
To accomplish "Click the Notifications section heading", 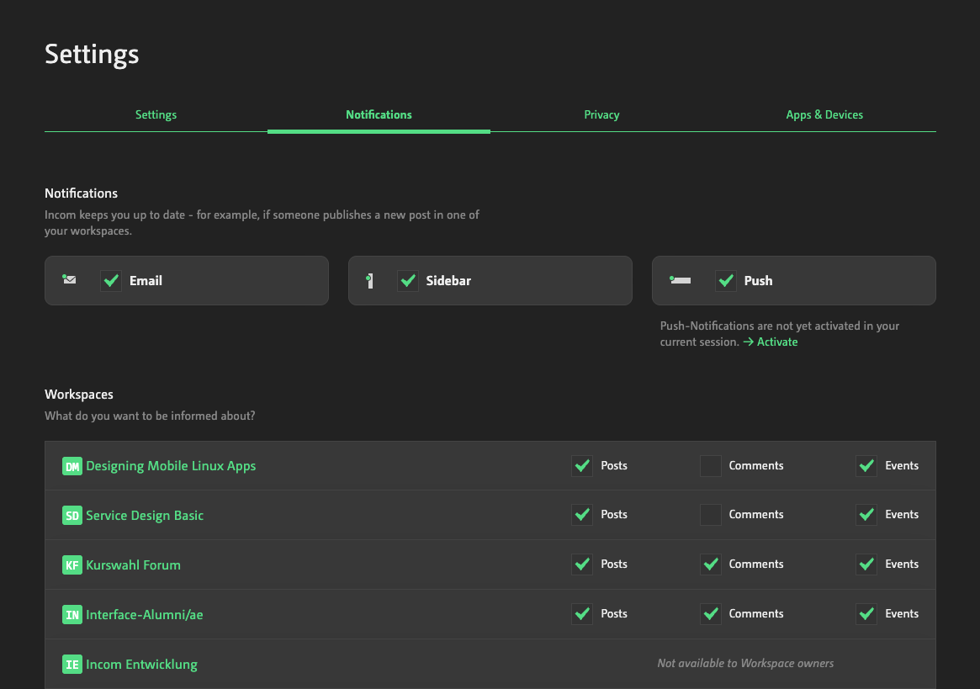I will pyautogui.click(x=81, y=193).
